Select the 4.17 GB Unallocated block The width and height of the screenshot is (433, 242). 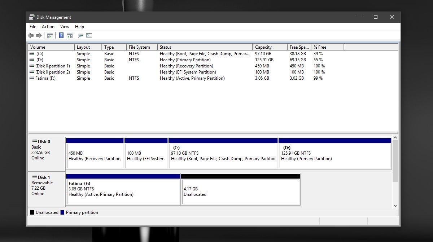[240, 192]
